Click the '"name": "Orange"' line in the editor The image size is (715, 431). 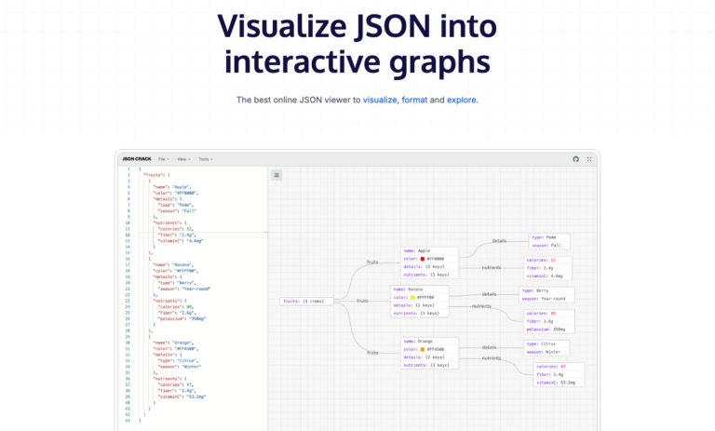pos(173,343)
